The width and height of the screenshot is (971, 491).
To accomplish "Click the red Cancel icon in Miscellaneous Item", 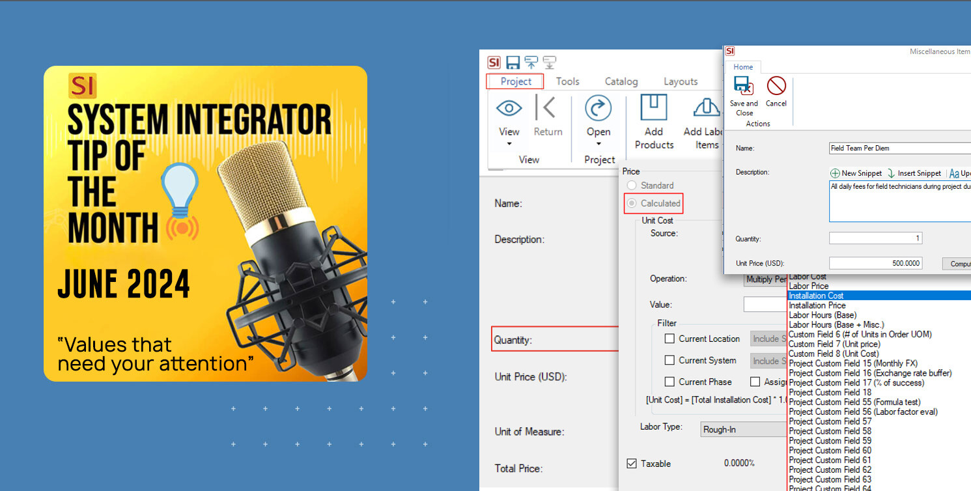I will (776, 85).
